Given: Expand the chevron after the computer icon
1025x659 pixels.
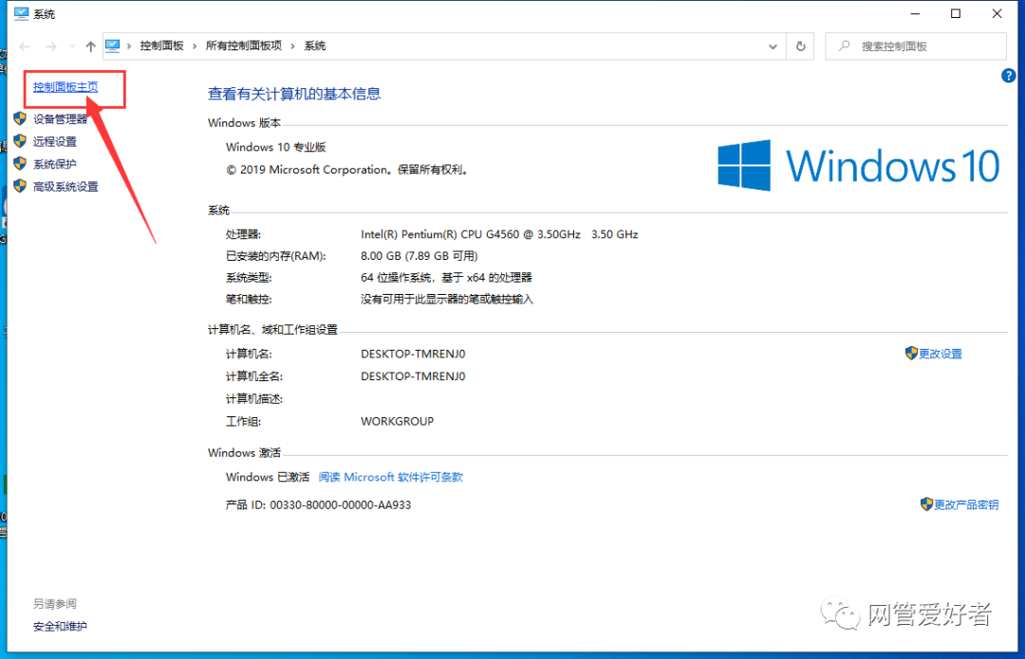Looking at the screenshot, I should [129, 46].
